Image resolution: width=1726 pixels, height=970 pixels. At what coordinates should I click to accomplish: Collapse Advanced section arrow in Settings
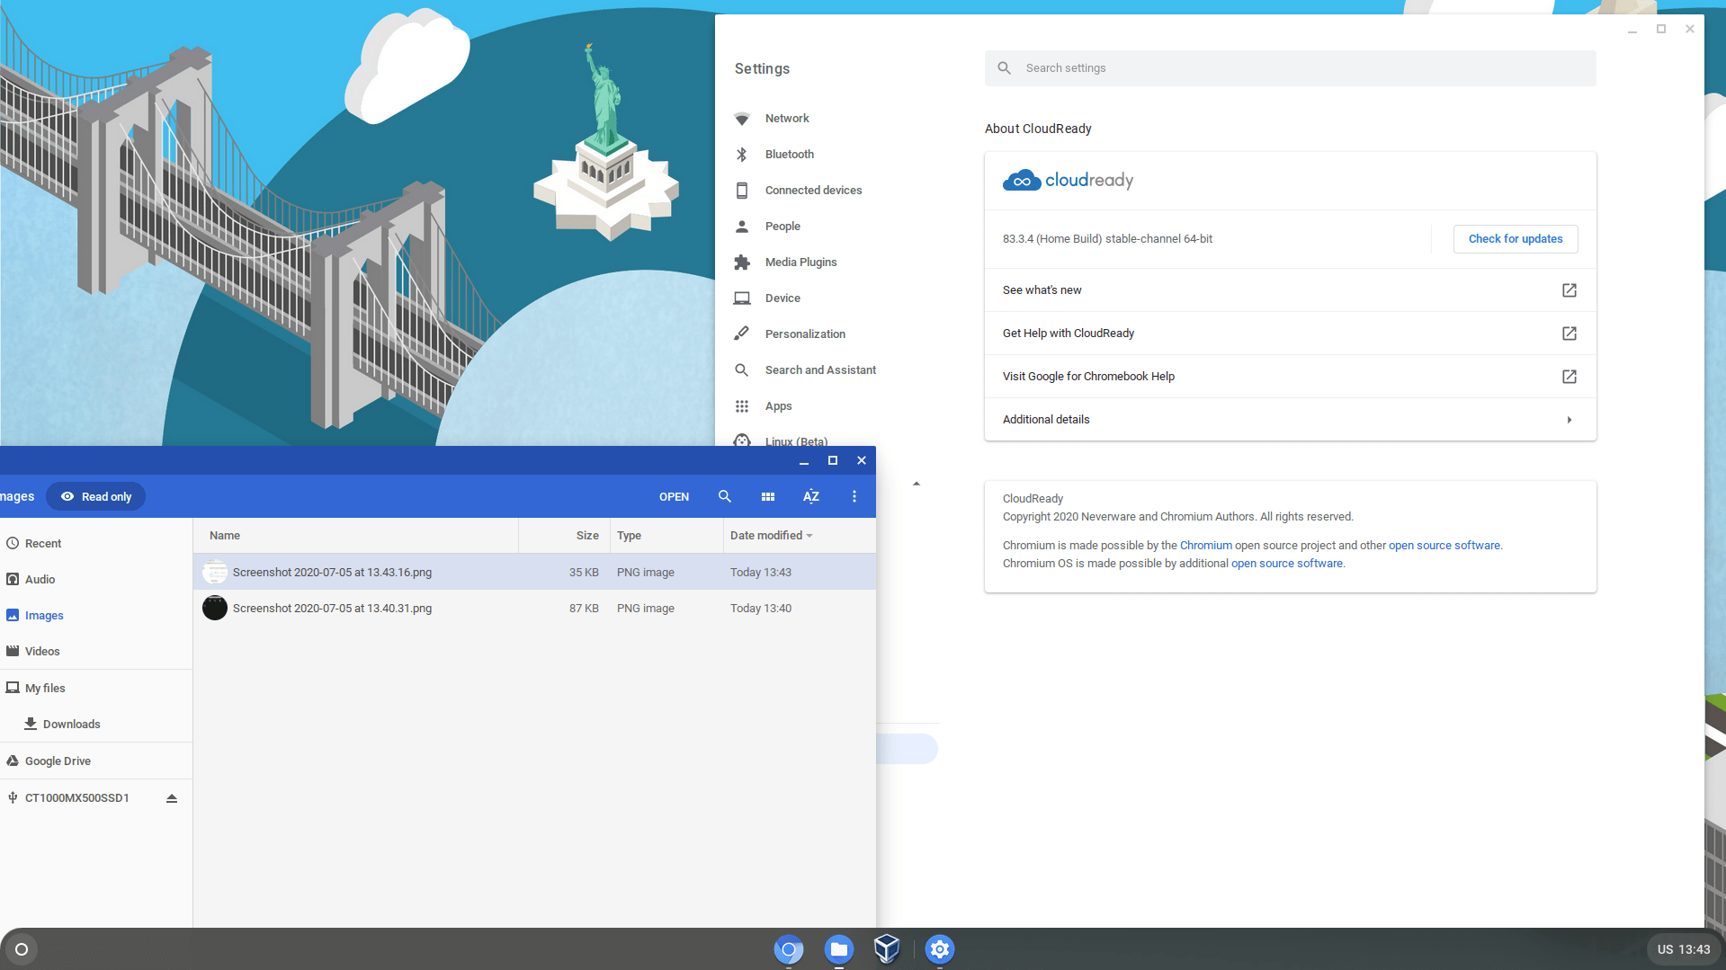click(917, 484)
